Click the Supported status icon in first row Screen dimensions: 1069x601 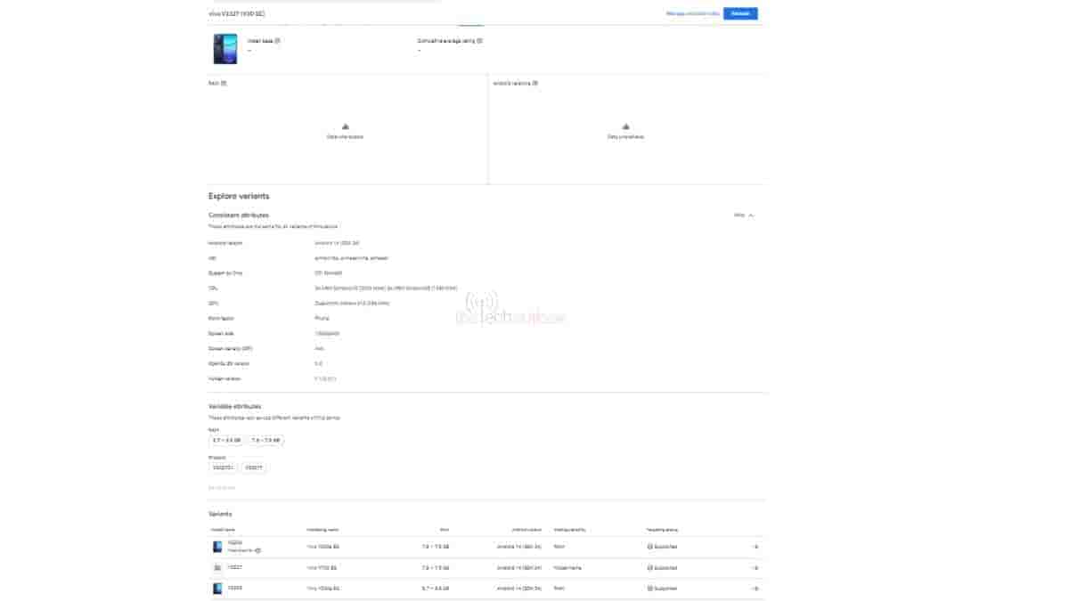point(649,547)
